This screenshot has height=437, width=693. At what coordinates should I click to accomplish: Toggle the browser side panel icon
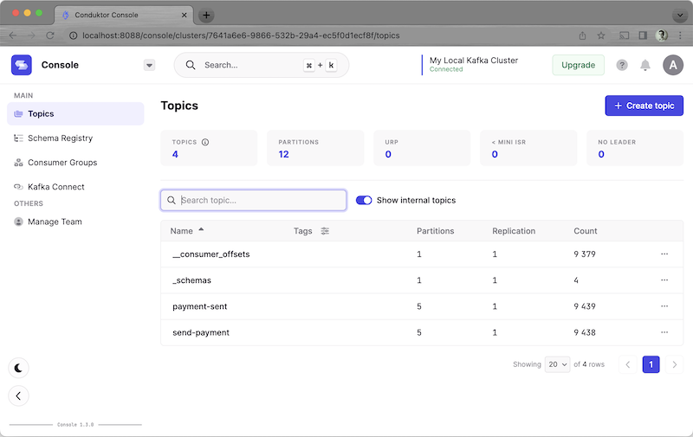[643, 35]
